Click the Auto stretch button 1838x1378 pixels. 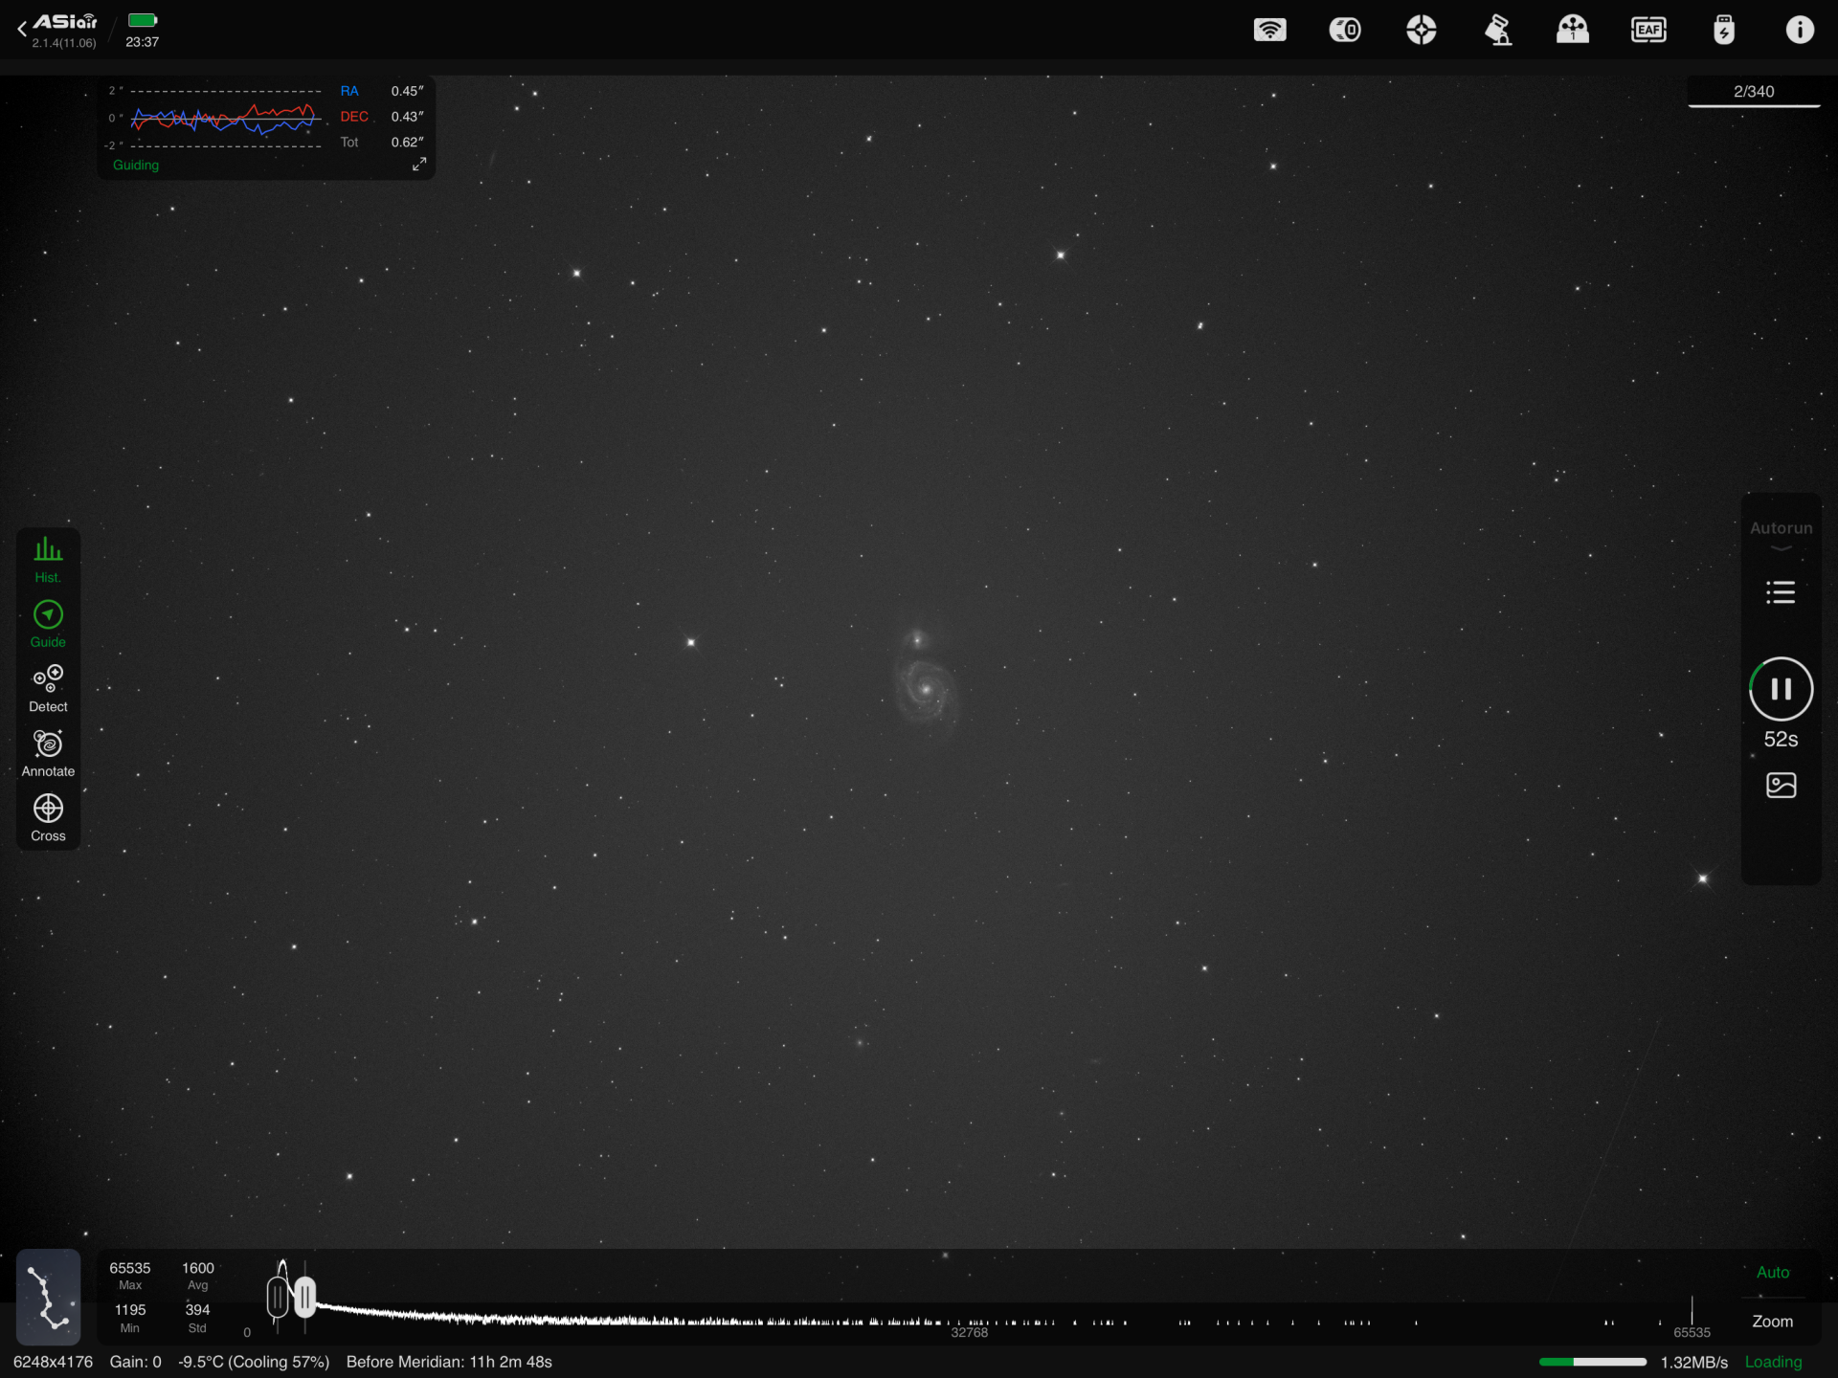(x=1772, y=1273)
